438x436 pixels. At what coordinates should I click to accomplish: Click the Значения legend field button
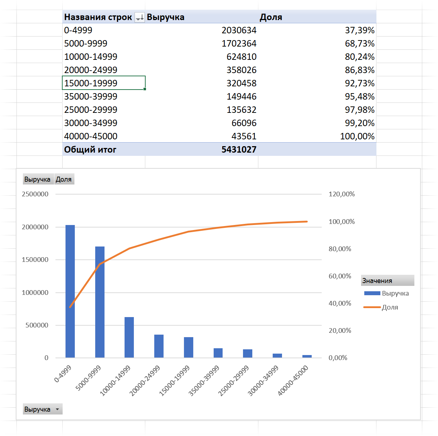pyautogui.click(x=388, y=281)
